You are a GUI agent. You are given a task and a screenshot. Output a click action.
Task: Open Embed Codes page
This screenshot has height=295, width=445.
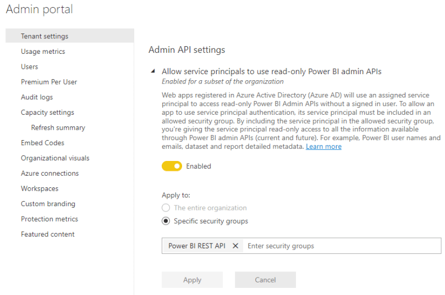42,143
